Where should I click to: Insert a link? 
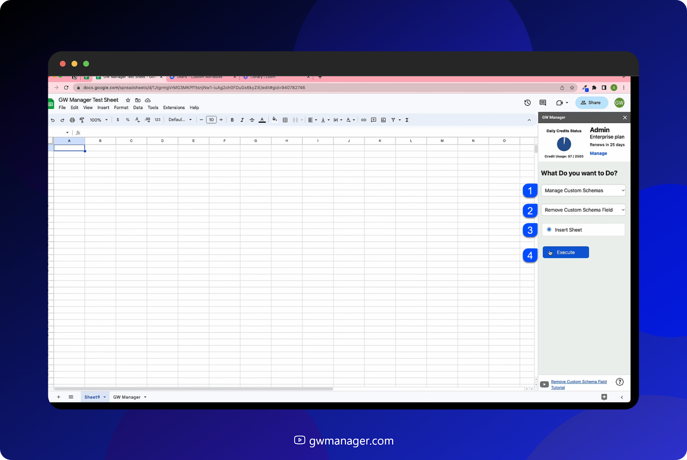pyautogui.click(x=364, y=120)
